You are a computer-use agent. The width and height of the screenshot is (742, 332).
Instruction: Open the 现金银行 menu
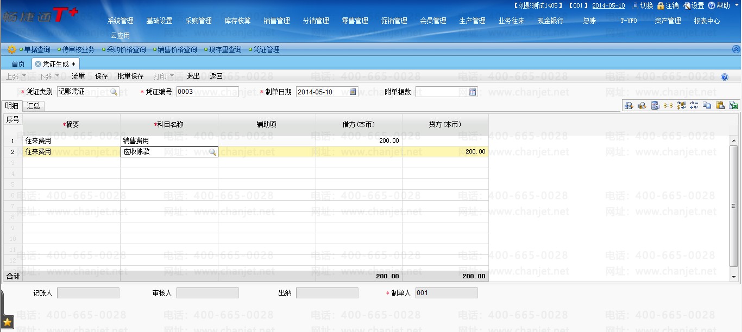(550, 21)
